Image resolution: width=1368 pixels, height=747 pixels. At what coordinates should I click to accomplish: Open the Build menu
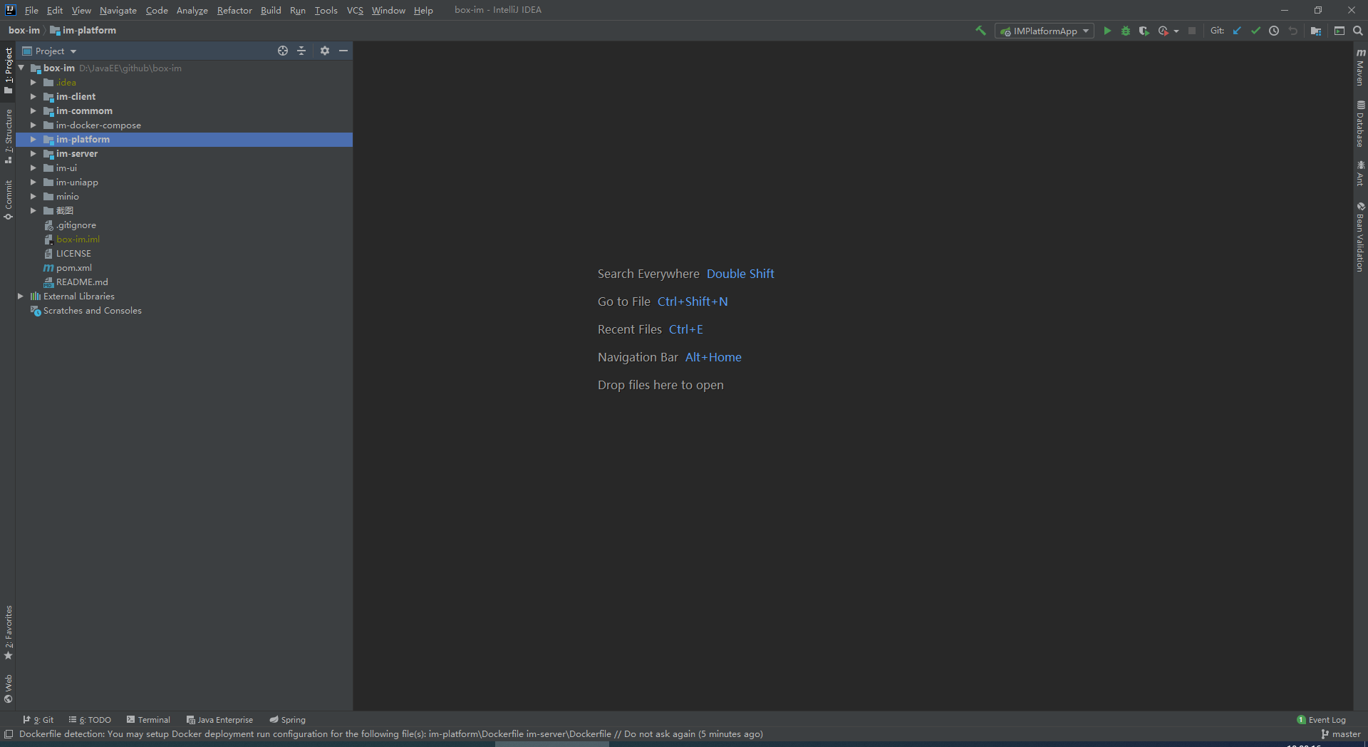271,10
